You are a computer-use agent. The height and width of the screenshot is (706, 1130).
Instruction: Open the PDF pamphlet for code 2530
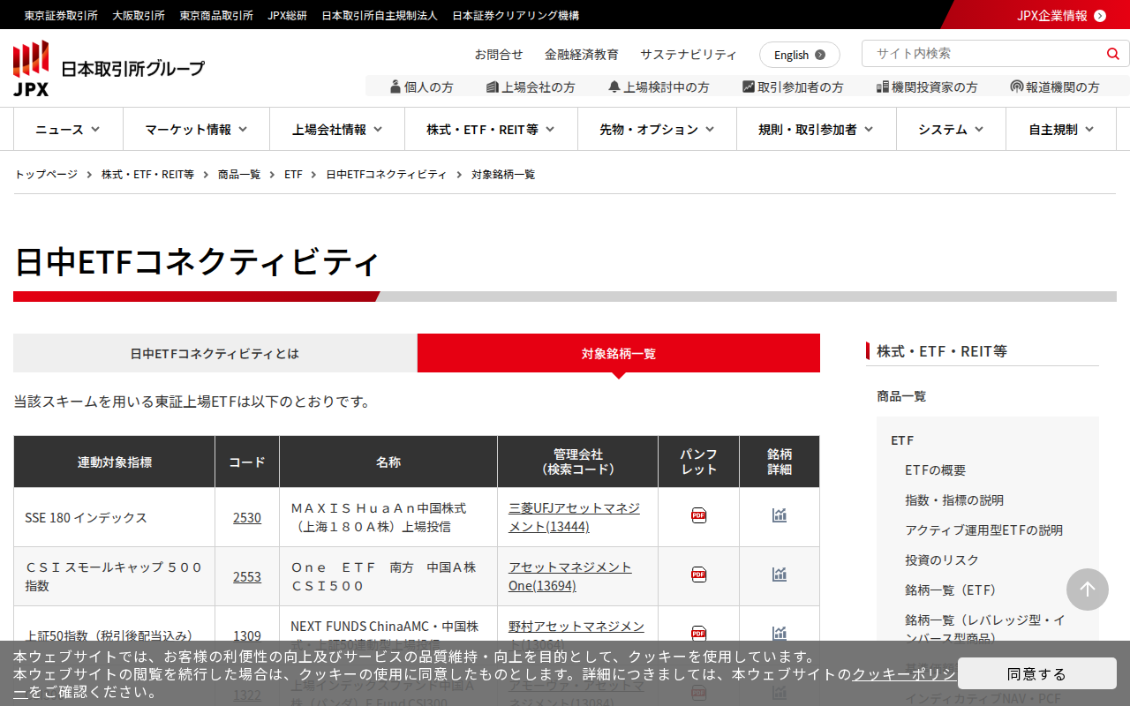(x=698, y=515)
